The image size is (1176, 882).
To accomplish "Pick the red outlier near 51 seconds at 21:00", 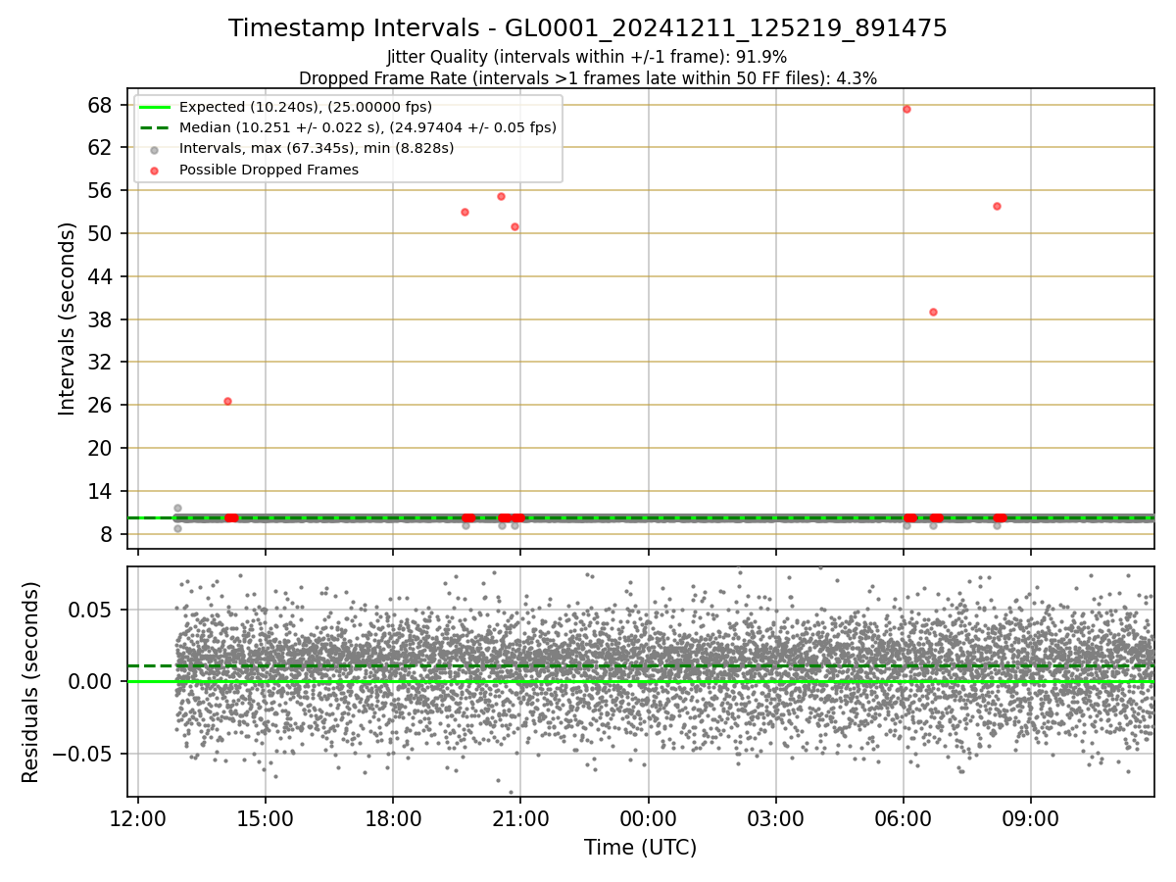I will (514, 226).
